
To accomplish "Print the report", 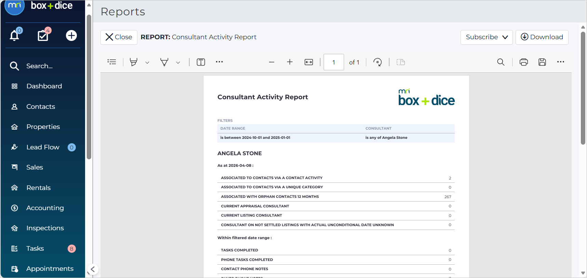I will click(524, 62).
